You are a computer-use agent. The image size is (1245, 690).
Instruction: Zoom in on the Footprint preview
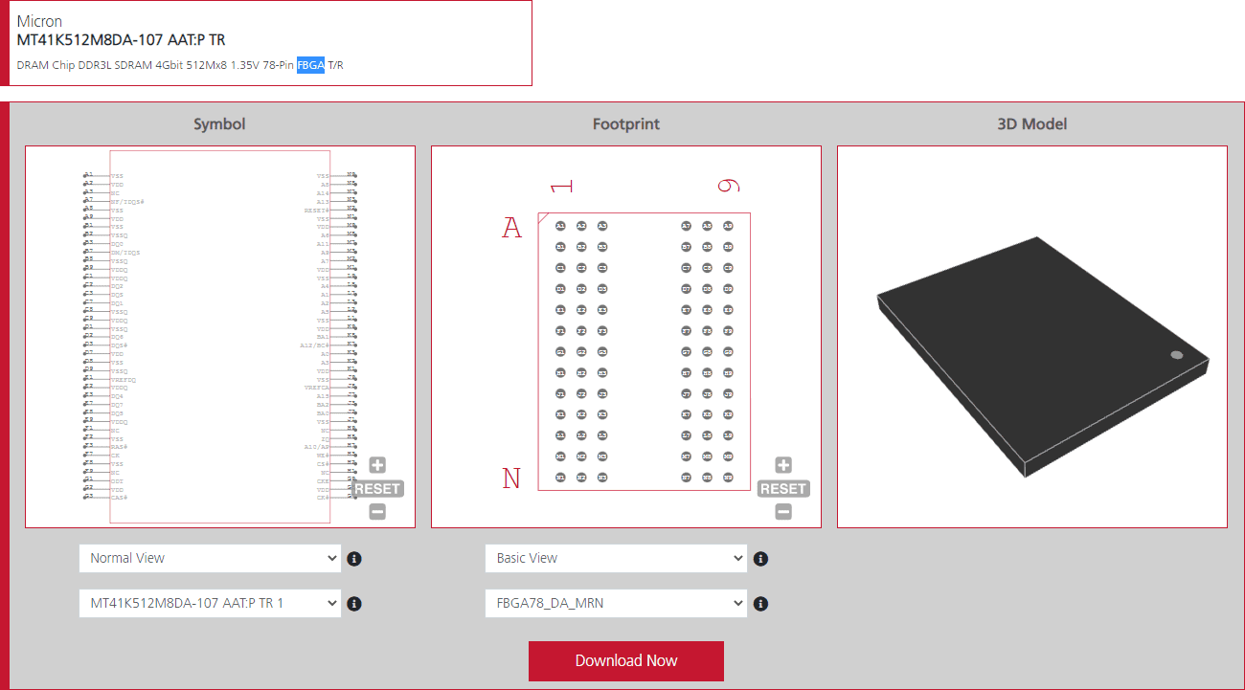(783, 465)
